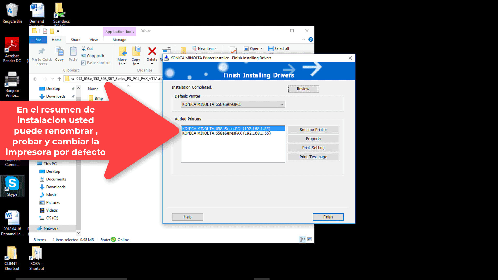The height and width of the screenshot is (280, 498).
Task: Switch to the Share ribbon tab
Action: 75,40
